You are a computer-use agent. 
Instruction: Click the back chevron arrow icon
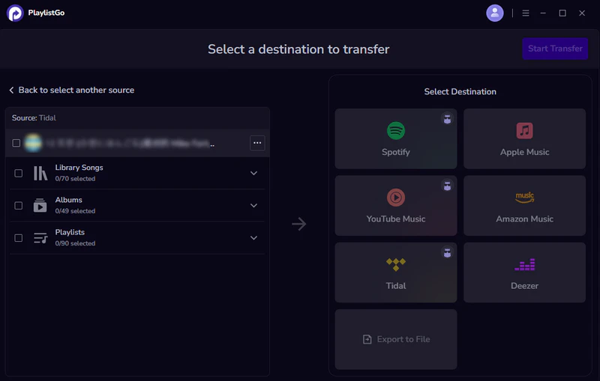(11, 90)
